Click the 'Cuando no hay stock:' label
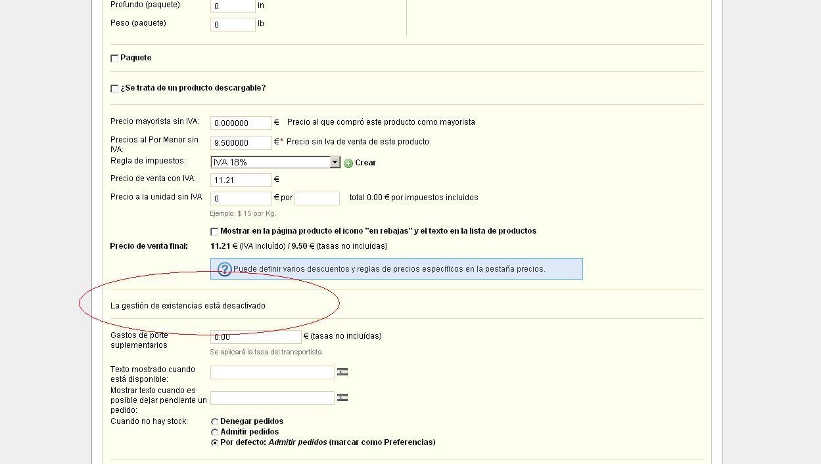The image size is (821, 464). pos(149,421)
